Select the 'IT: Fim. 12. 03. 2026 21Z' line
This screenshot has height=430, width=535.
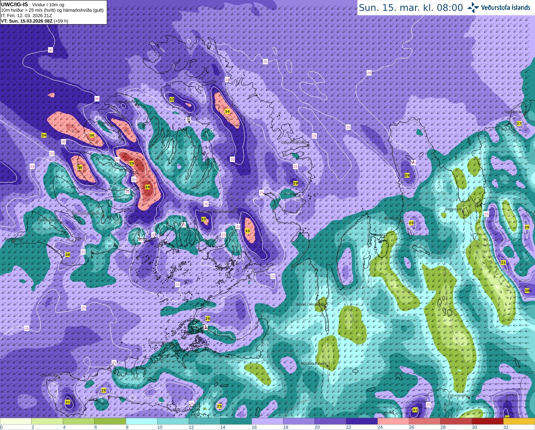26,15
